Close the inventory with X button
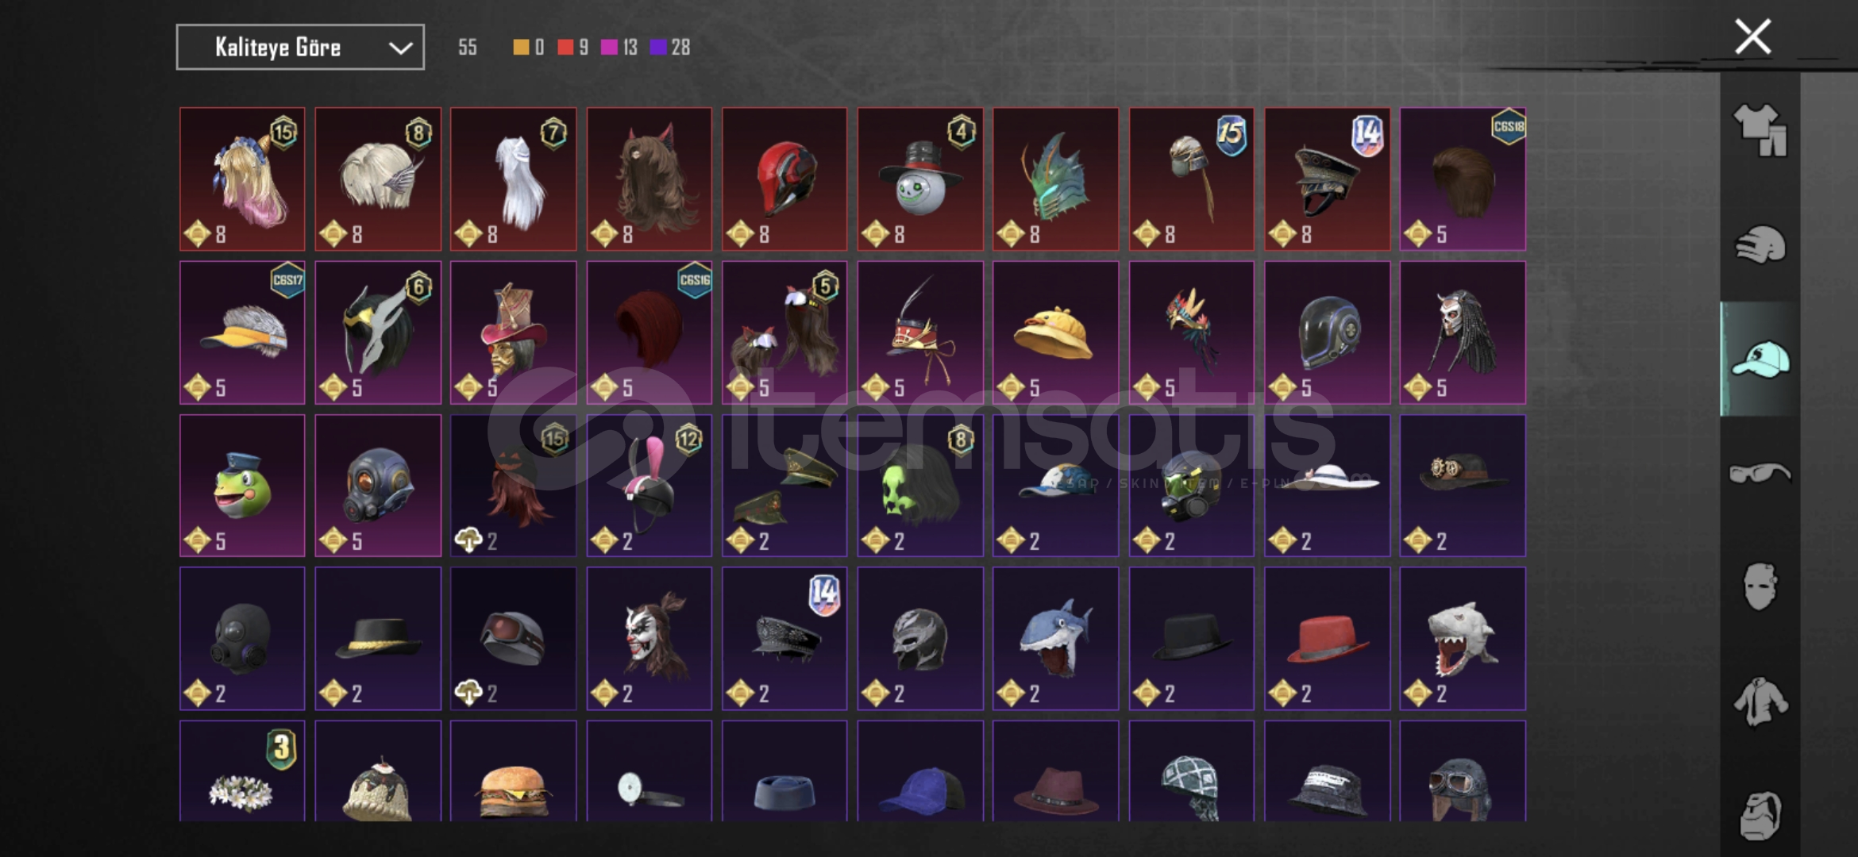1858x857 pixels. pyautogui.click(x=1752, y=37)
